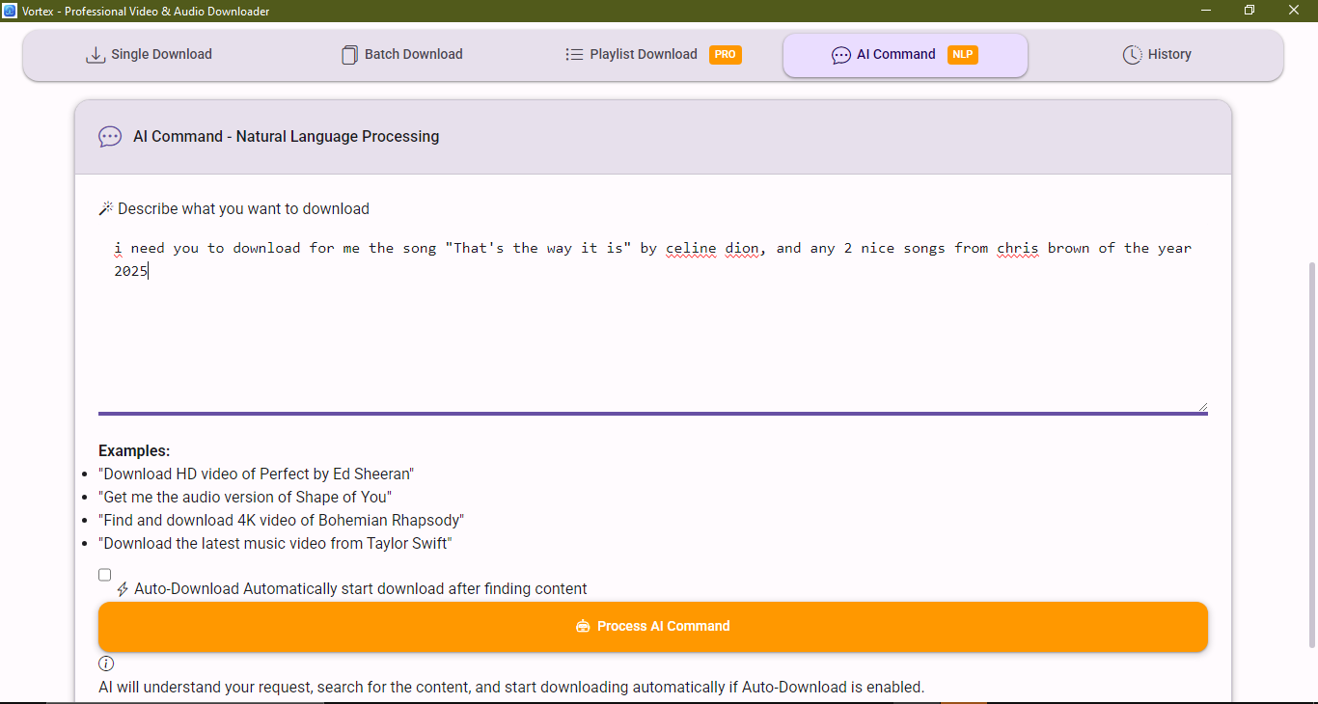Click the magic wand icon beside Describe
This screenshot has height=704, width=1318.
click(x=106, y=208)
